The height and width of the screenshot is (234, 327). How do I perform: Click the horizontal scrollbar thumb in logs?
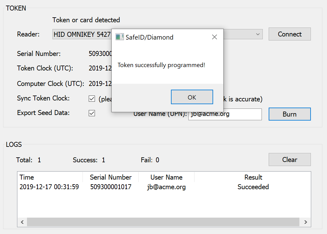pos(163,222)
